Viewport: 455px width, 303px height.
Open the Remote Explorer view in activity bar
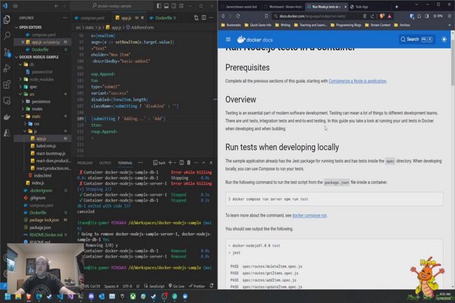7,101
